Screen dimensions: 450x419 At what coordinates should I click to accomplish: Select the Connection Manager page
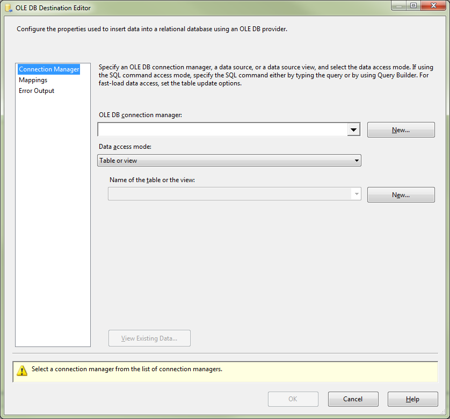[x=48, y=69]
